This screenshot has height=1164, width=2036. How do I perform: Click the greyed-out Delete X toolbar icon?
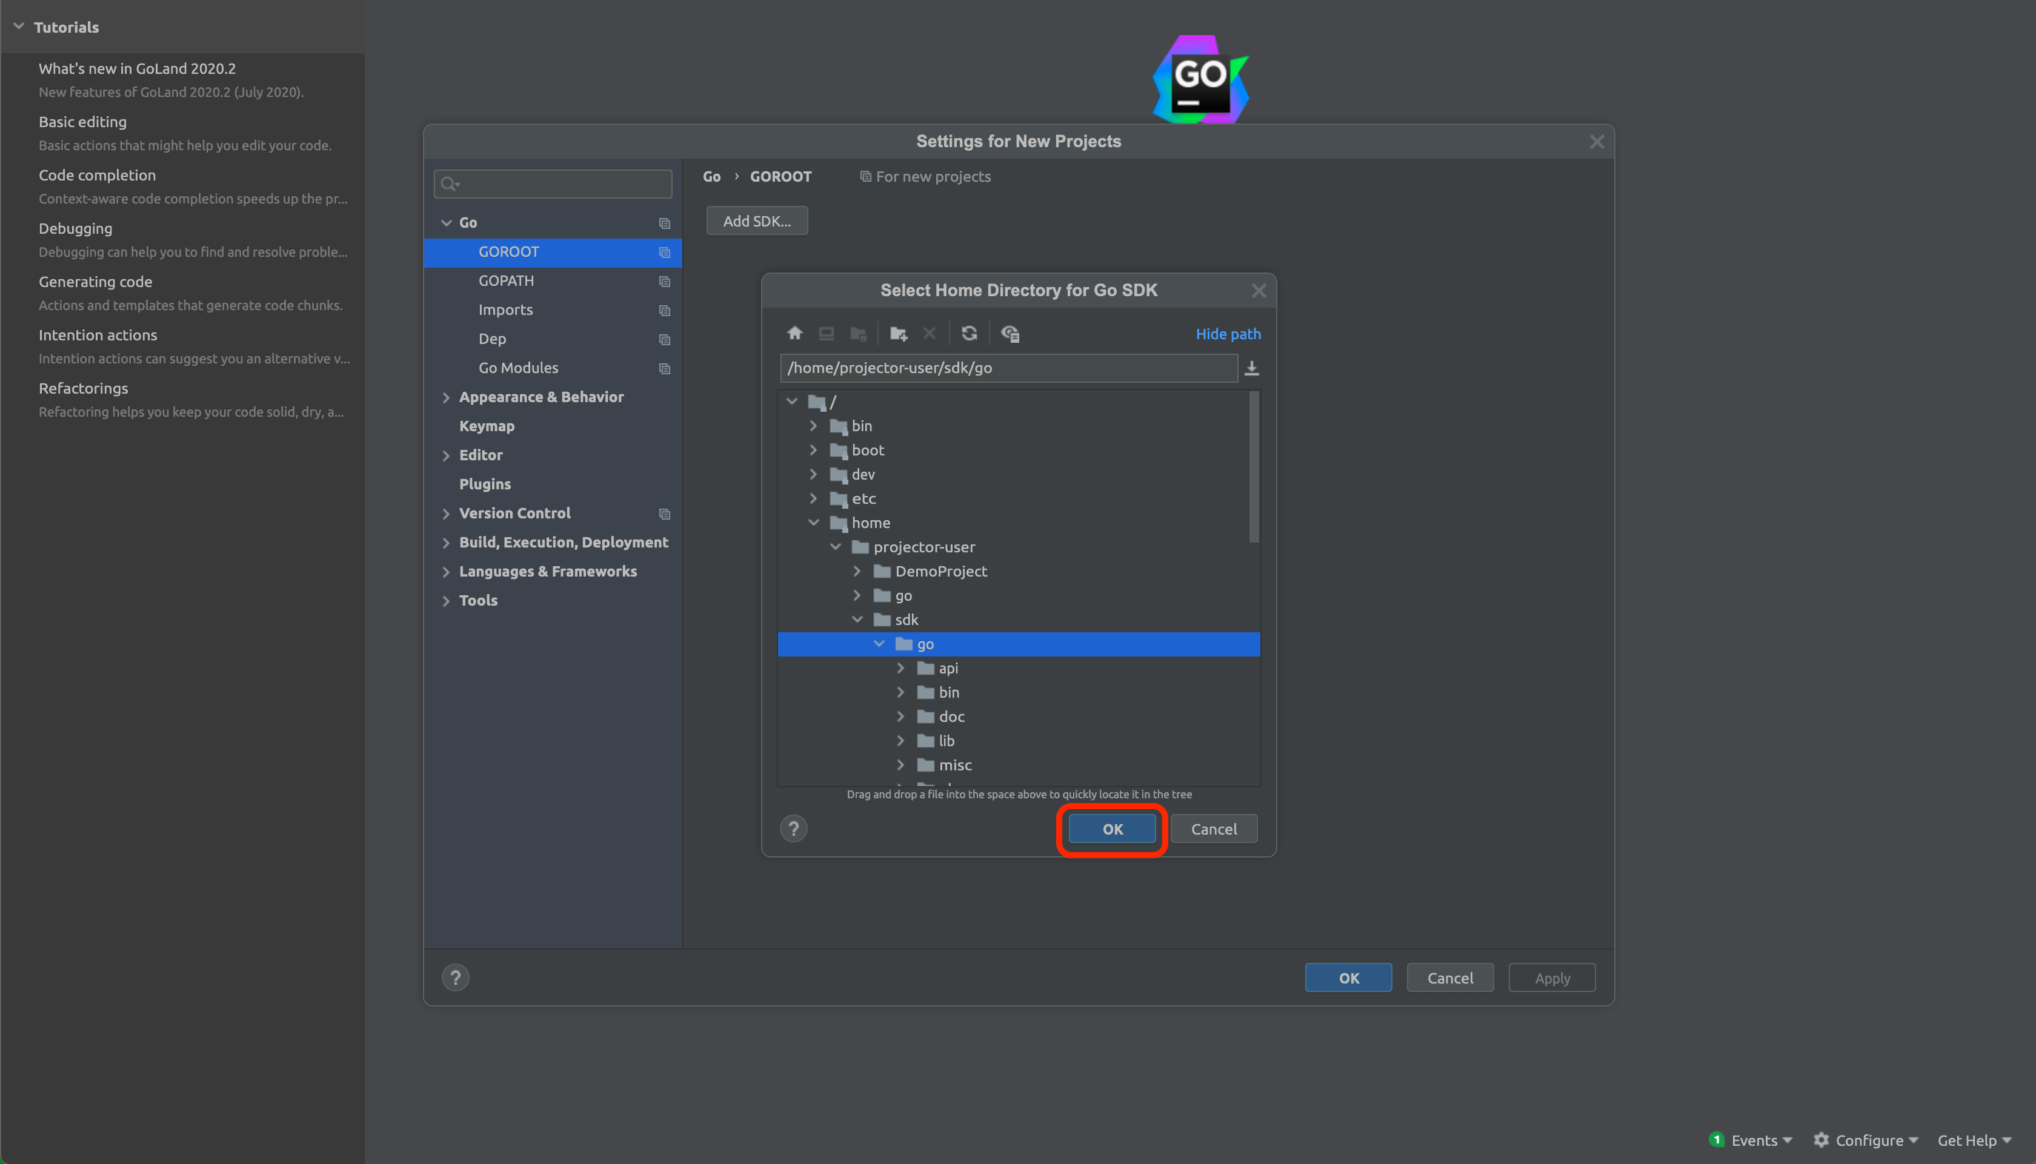(928, 333)
